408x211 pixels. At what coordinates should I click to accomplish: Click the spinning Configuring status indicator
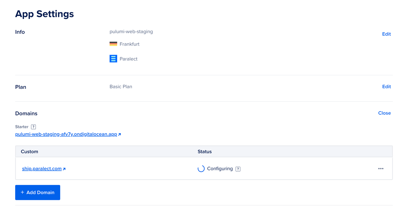(x=201, y=168)
